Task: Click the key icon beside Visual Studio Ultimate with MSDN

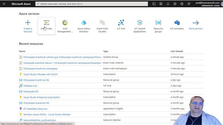Action: [21, 74]
